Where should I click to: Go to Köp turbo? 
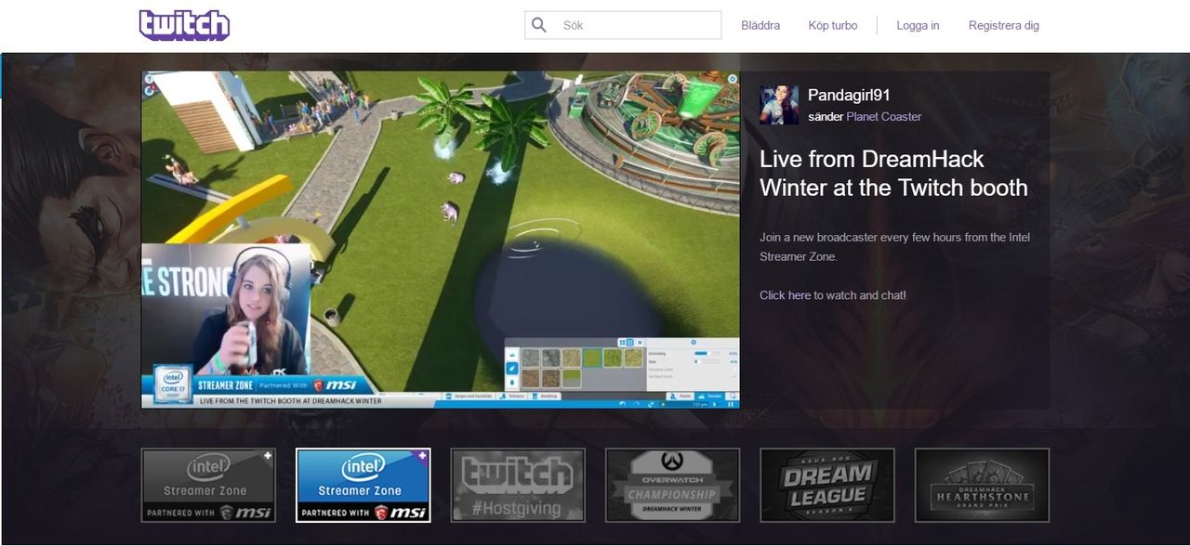coord(833,25)
